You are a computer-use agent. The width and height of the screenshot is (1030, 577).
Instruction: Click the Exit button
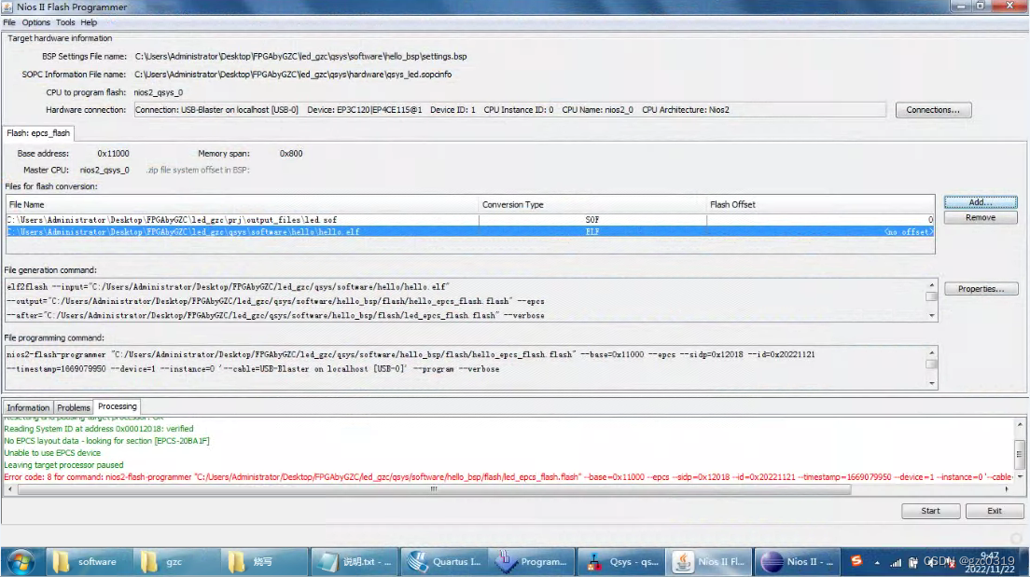coord(995,511)
